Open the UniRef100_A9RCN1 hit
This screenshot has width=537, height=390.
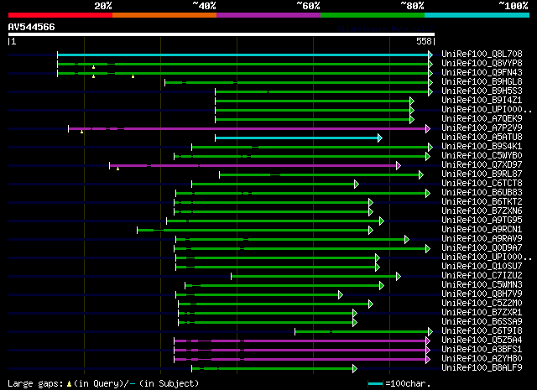[482, 230]
